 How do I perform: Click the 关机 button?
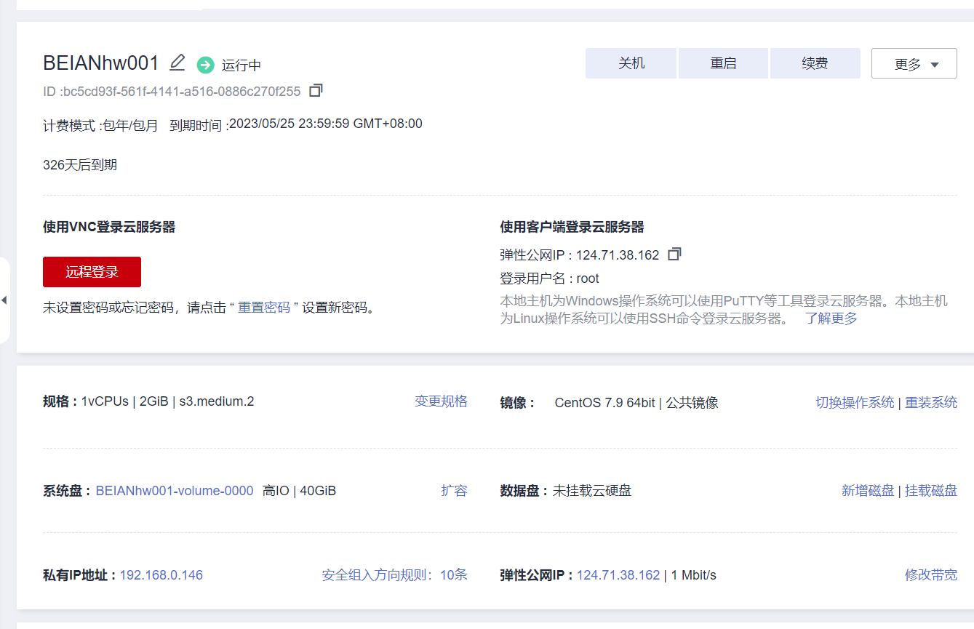pyautogui.click(x=631, y=63)
